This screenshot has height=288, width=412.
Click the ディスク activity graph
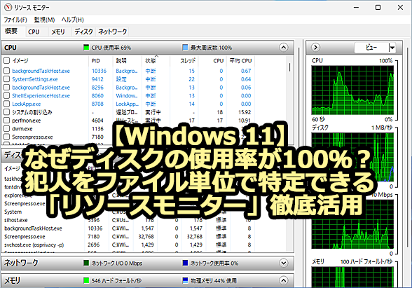tap(352, 157)
